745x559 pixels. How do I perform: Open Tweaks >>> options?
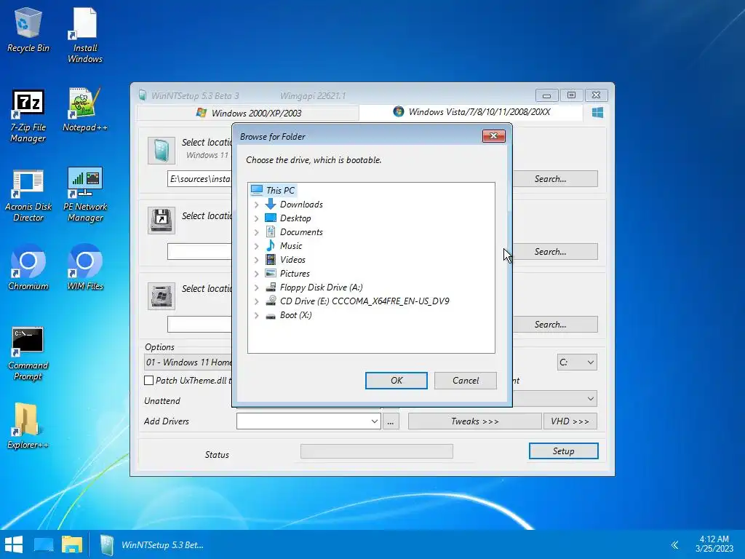pos(474,421)
